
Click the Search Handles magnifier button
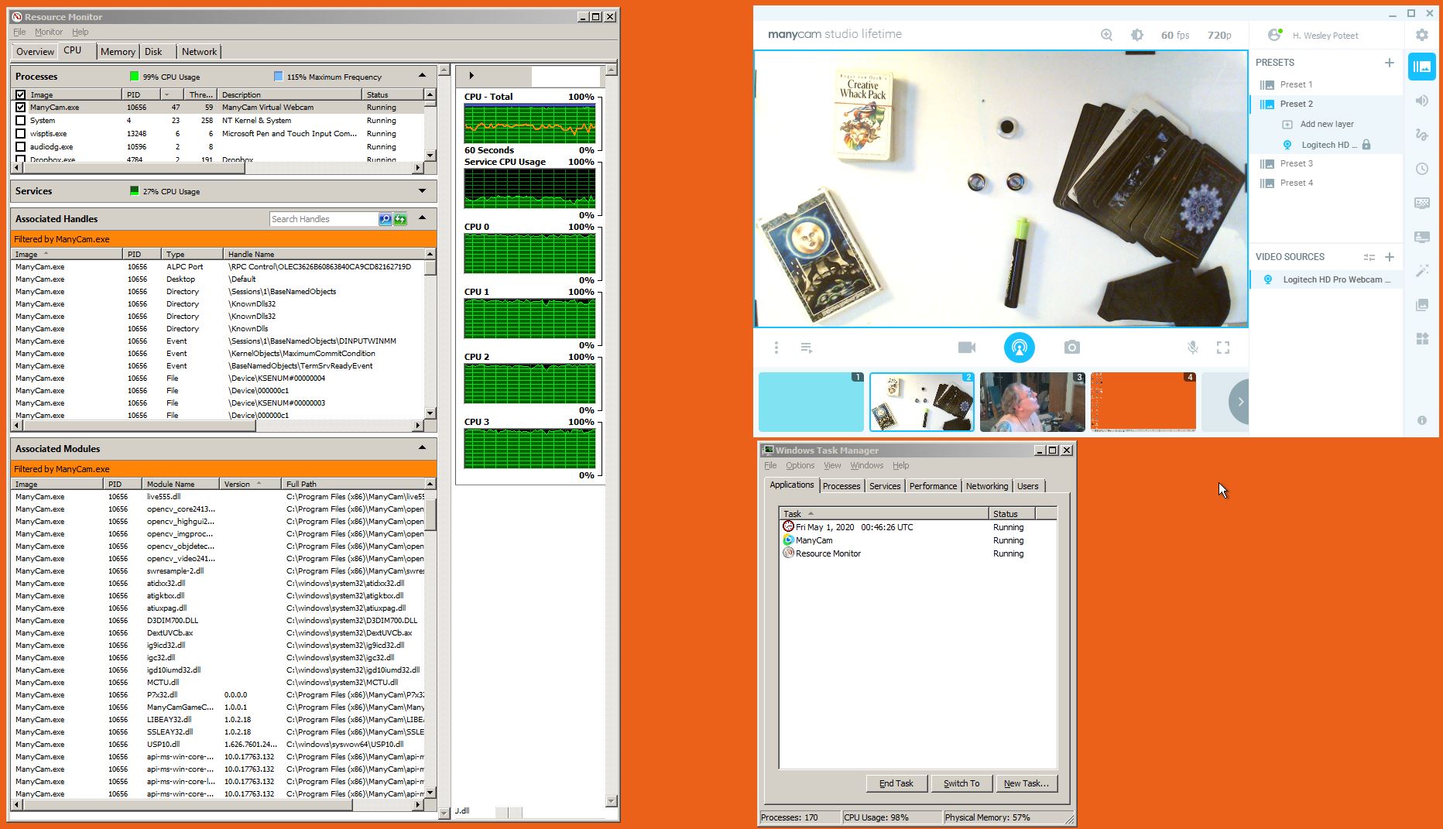(385, 219)
